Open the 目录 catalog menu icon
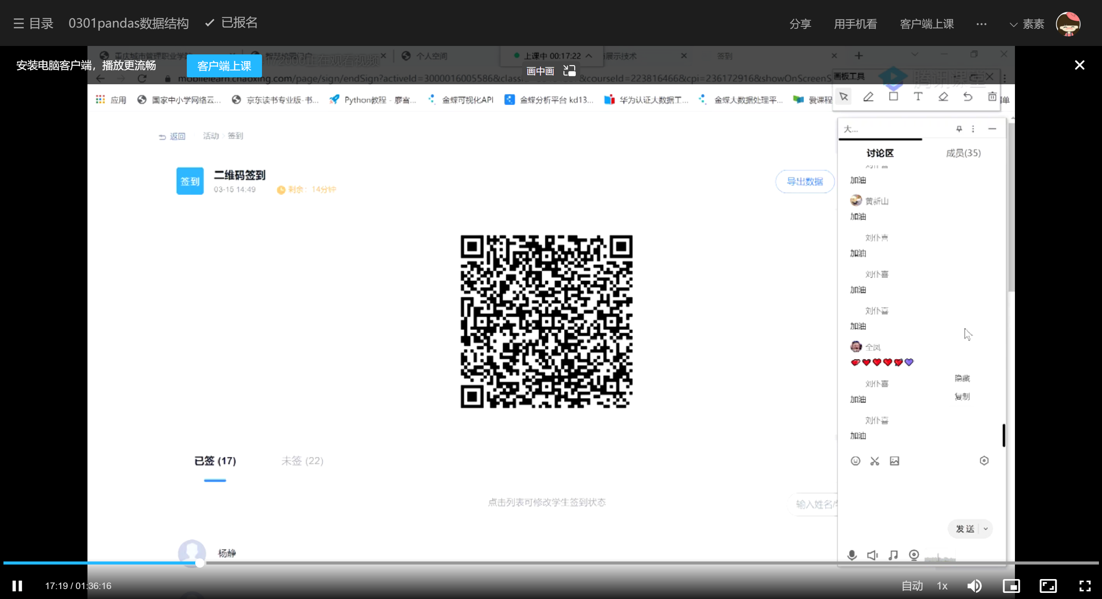 (18, 23)
